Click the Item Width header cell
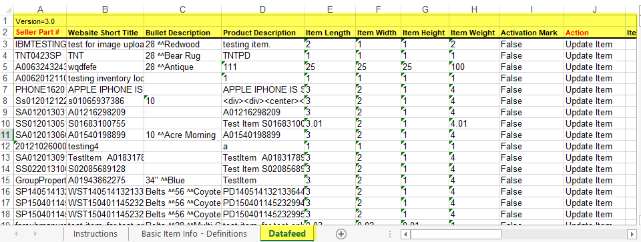 pos(378,32)
